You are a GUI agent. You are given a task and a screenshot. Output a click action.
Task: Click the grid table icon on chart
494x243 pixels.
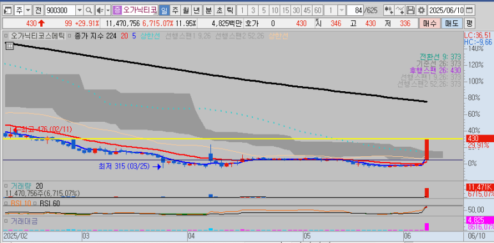pyautogui.click(x=10, y=46)
